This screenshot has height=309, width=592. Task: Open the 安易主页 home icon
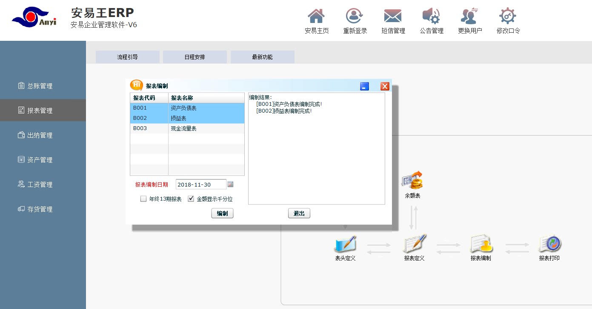316,16
